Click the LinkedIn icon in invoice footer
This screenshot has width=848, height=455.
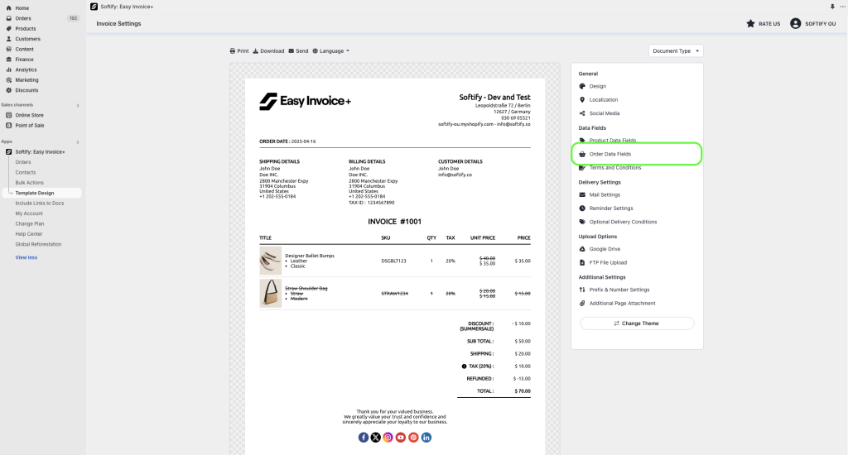(x=426, y=437)
